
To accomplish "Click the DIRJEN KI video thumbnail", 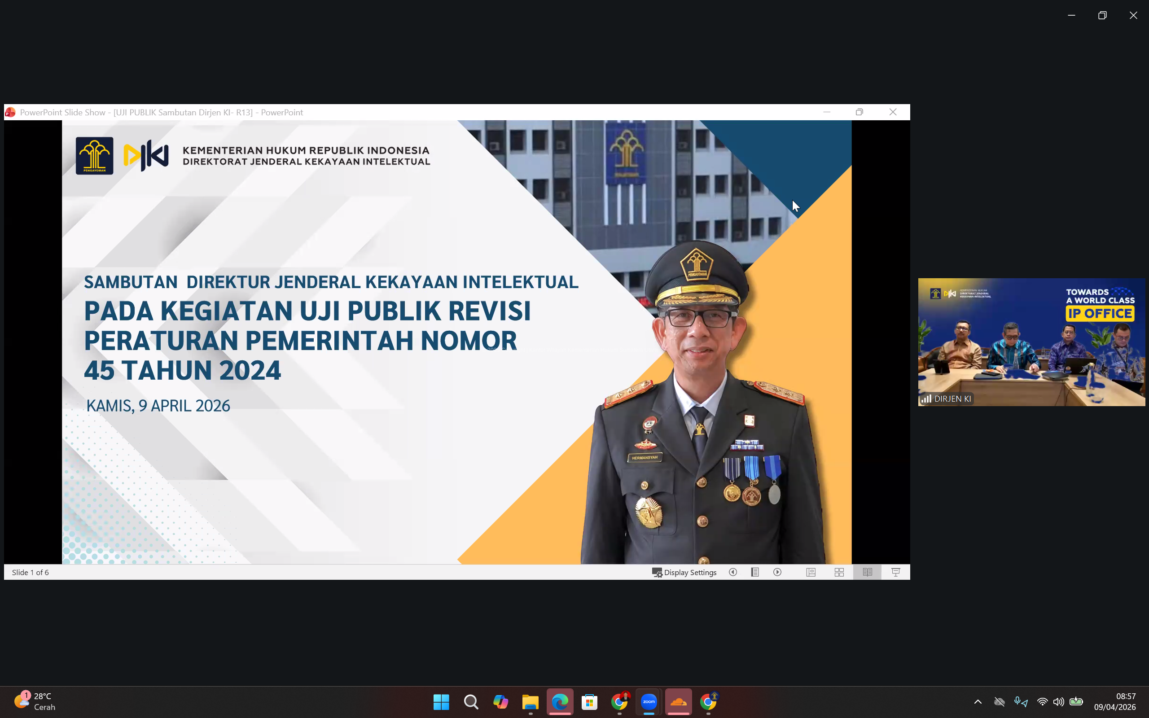I will [1031, 342].
